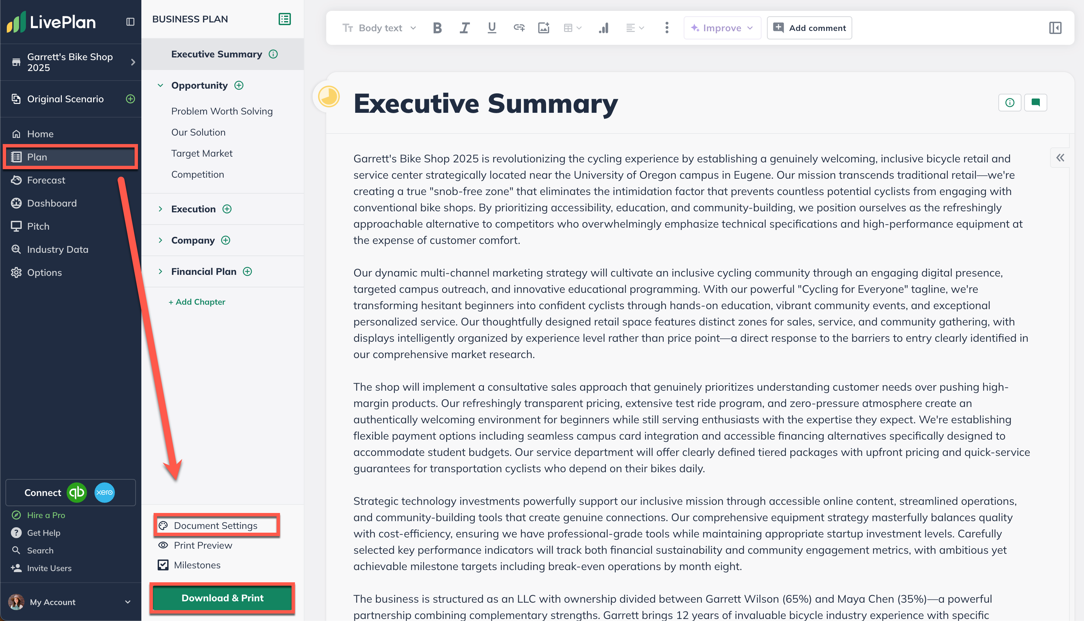The height and width of the screenshot is (621, 1084).
Task: Click the + Add Chapter link
Action: [197, 302]
